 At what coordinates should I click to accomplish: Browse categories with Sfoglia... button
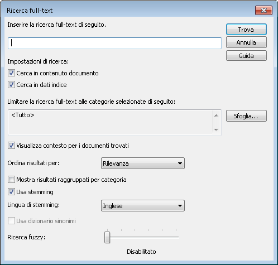[x=246, y=116]
